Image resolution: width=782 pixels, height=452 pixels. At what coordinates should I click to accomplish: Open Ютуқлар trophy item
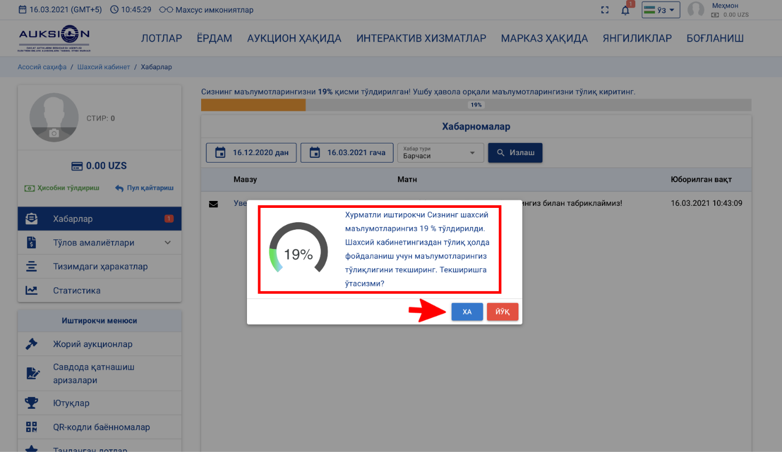[71, 403]
